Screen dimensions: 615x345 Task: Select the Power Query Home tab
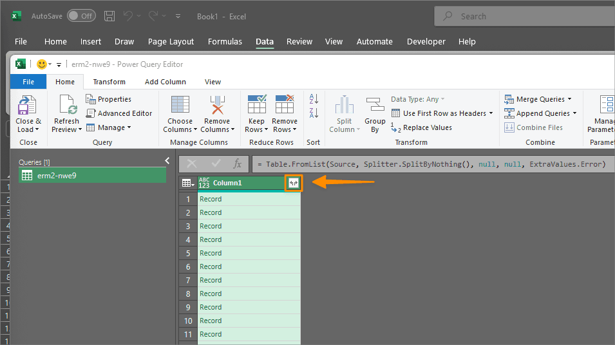point(64,82)
